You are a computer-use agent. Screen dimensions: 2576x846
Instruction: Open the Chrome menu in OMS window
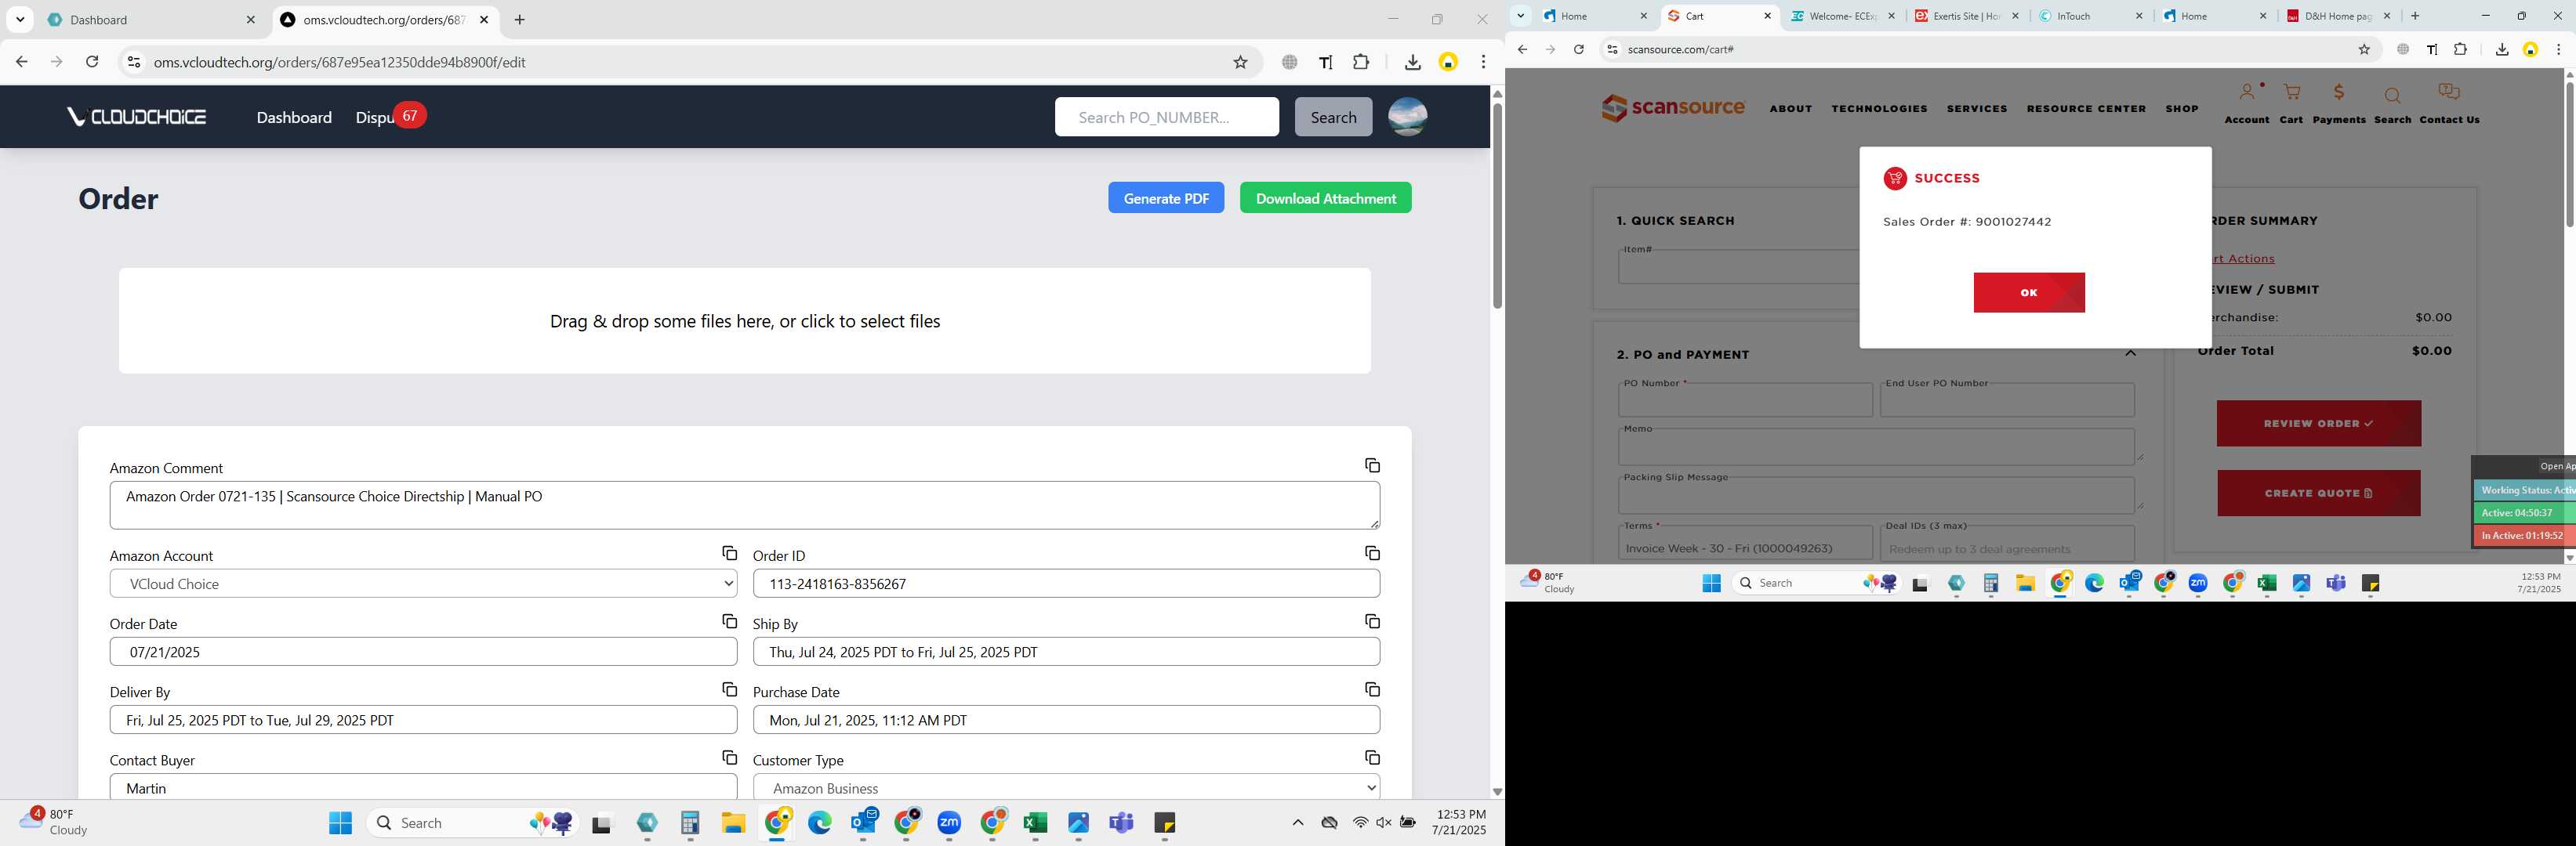1483,62
